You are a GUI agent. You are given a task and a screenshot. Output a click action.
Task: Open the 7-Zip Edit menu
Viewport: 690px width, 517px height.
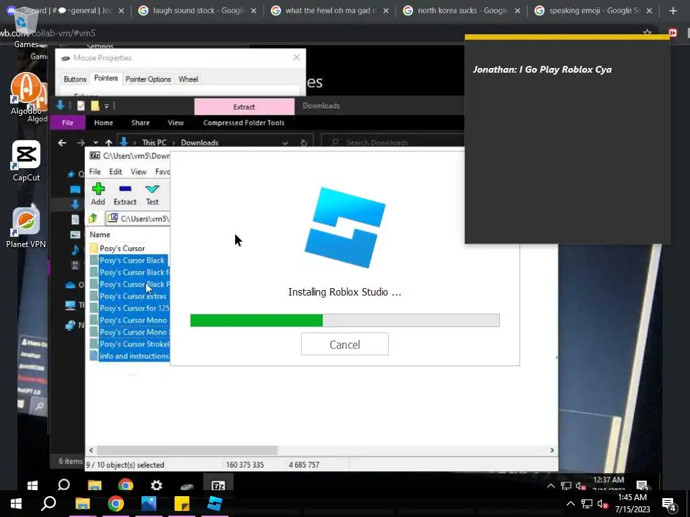tap(115, 172)
